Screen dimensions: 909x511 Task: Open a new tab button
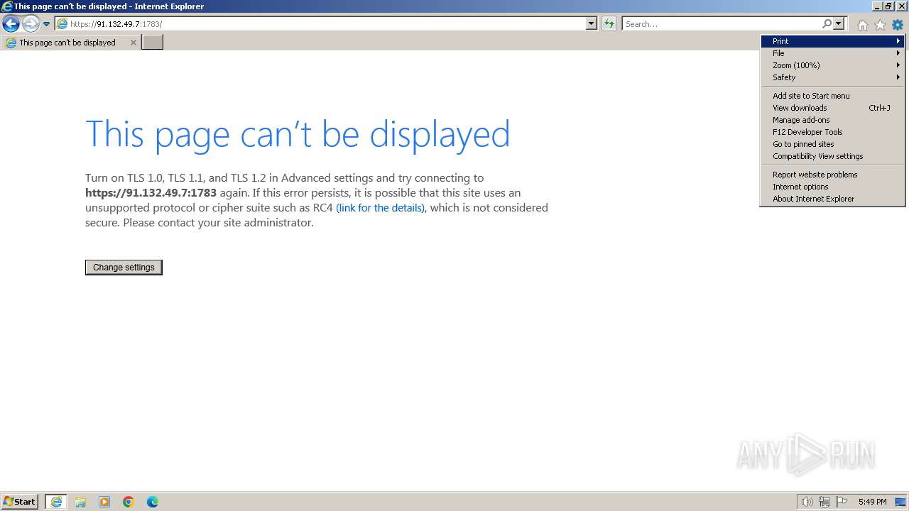pyautogui.click(x=153, y=43)
